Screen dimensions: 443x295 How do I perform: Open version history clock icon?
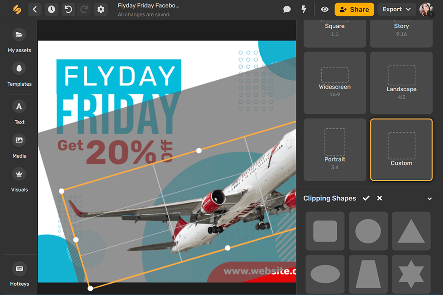click(x=51, y=10)
